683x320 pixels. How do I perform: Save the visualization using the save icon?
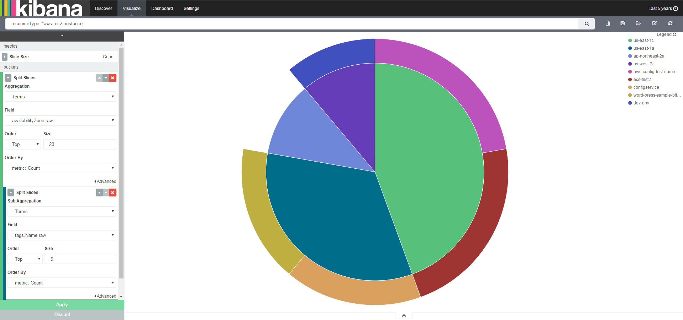tap(622, 23)
